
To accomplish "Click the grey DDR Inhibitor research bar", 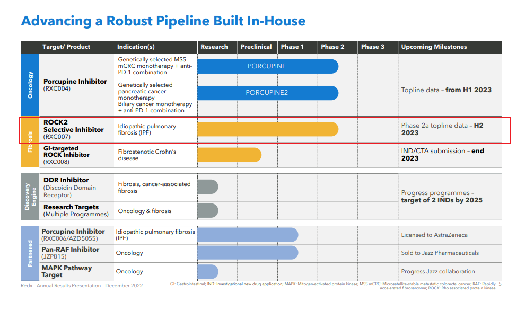I will (x=207, y=187).
